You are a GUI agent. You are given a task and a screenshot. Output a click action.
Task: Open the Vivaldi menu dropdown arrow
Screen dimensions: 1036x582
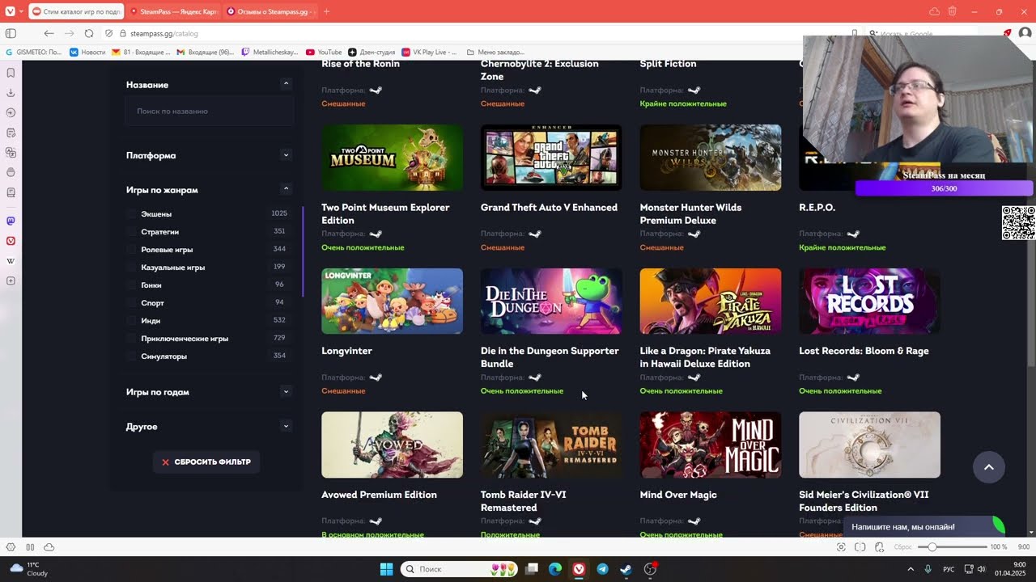click(21, 11)
